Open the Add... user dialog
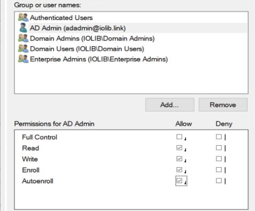255x211 pixels. (x=170, y=104)
